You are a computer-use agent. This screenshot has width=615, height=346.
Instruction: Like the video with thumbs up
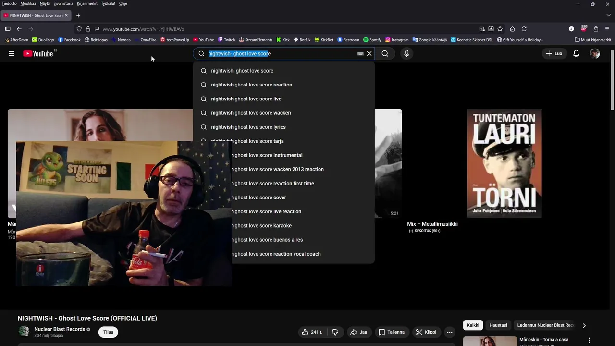click(x=312, y=332)
